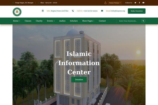Click the info@iicpune.org email link

click(118, 11)
